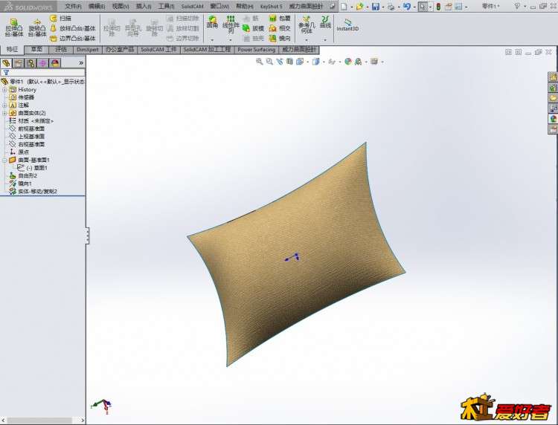The width and height of the screenshot is (558, 425).
Task: Expand the History tree node
Action: coord(4,90)
